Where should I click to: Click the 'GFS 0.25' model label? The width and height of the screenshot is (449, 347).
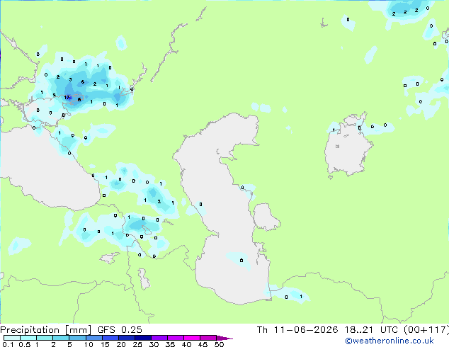click(x=120, y=330)
